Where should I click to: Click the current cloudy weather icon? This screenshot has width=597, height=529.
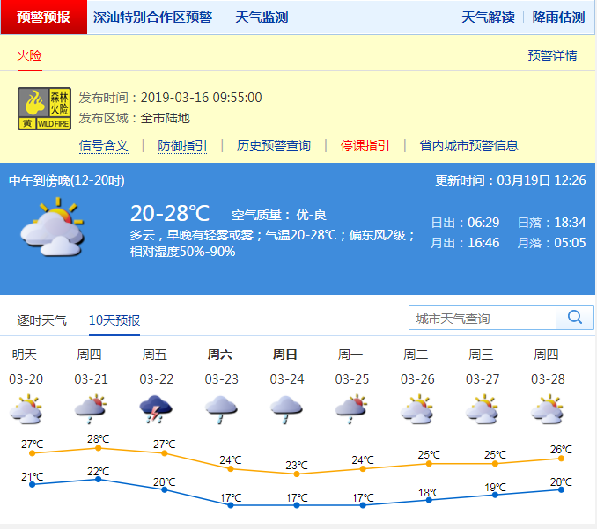52,227
